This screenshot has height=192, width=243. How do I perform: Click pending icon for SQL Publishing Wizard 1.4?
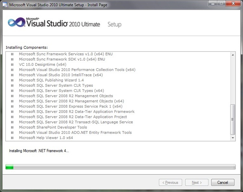12,80
